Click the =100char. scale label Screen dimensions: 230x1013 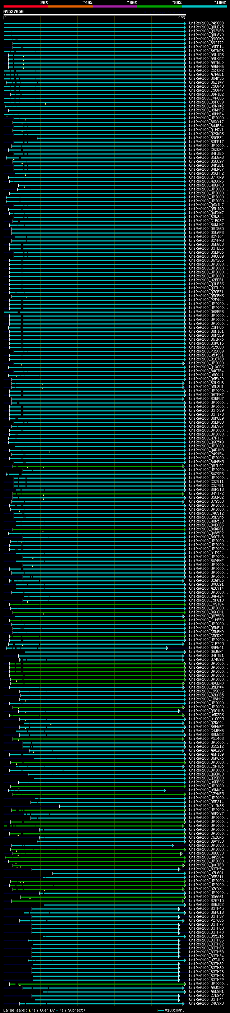click(x=175, y=1010)
